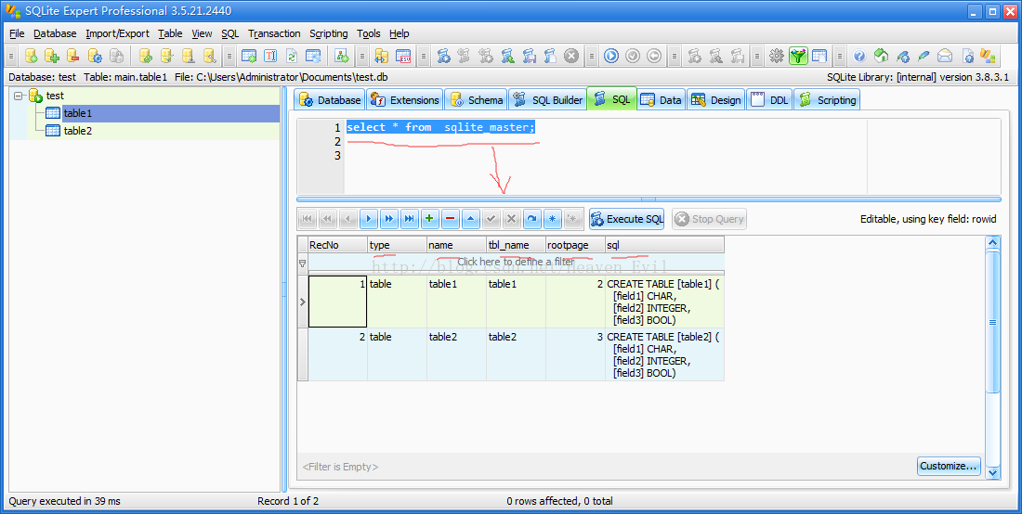Sort by the rootpage column header

[x=575, y=245]
